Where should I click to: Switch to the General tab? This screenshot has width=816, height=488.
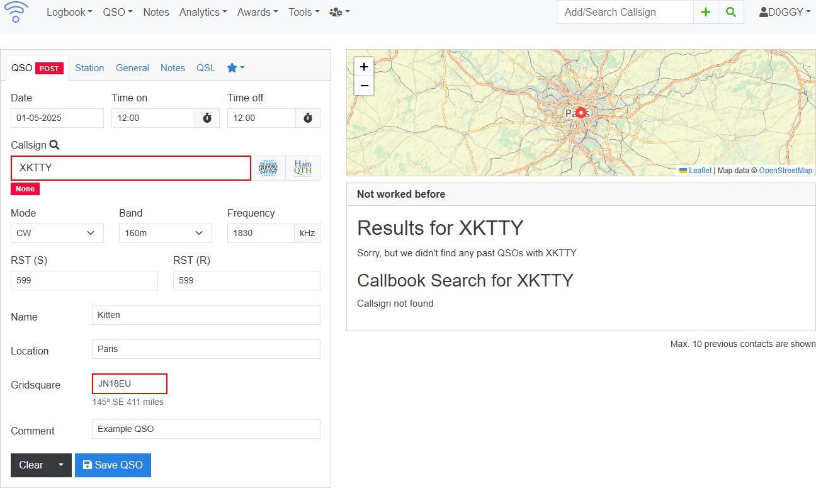click(132, 67)
